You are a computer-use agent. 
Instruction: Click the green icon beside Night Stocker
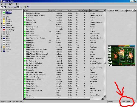[25, 47]
